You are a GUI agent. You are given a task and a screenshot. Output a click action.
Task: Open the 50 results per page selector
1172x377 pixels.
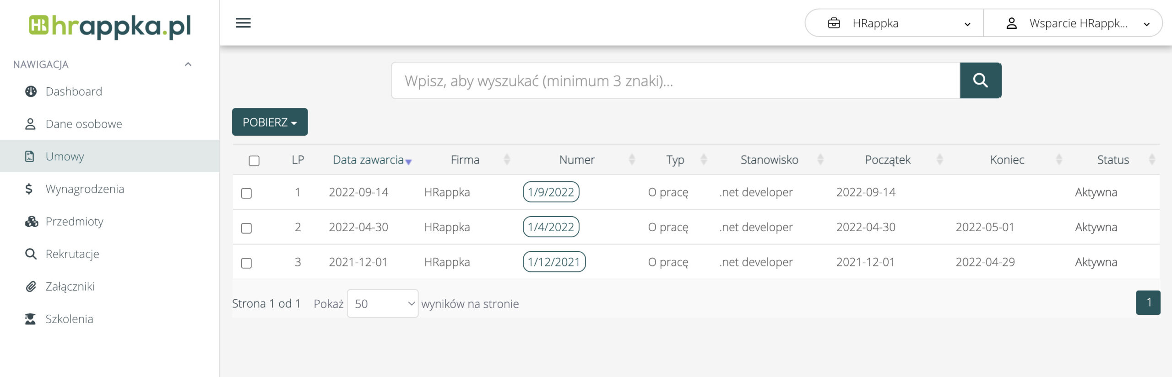[383, 303]
